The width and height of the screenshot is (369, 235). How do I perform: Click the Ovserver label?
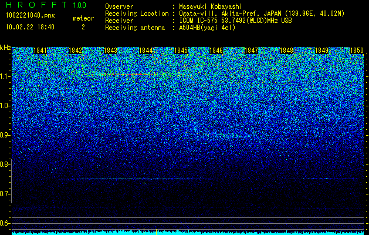119,6
